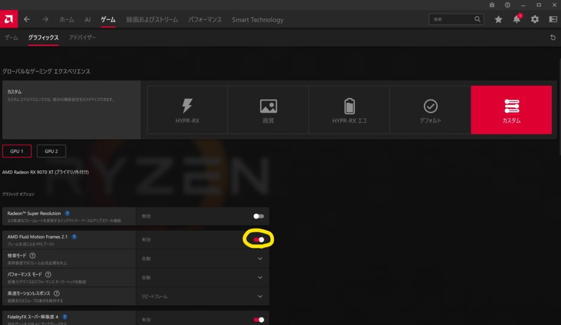
Task: Click the 検索 search field
Action: tap(452, 19)
